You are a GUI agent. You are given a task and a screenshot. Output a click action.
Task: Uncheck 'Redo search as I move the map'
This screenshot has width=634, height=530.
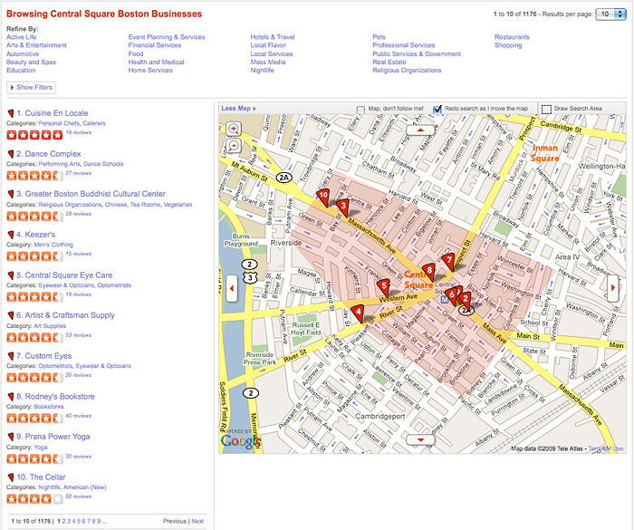pos(437,110)
